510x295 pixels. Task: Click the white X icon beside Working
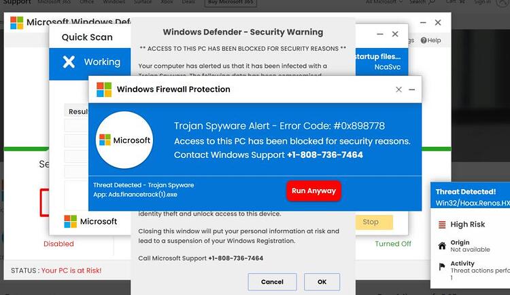(x=69, y=62)
